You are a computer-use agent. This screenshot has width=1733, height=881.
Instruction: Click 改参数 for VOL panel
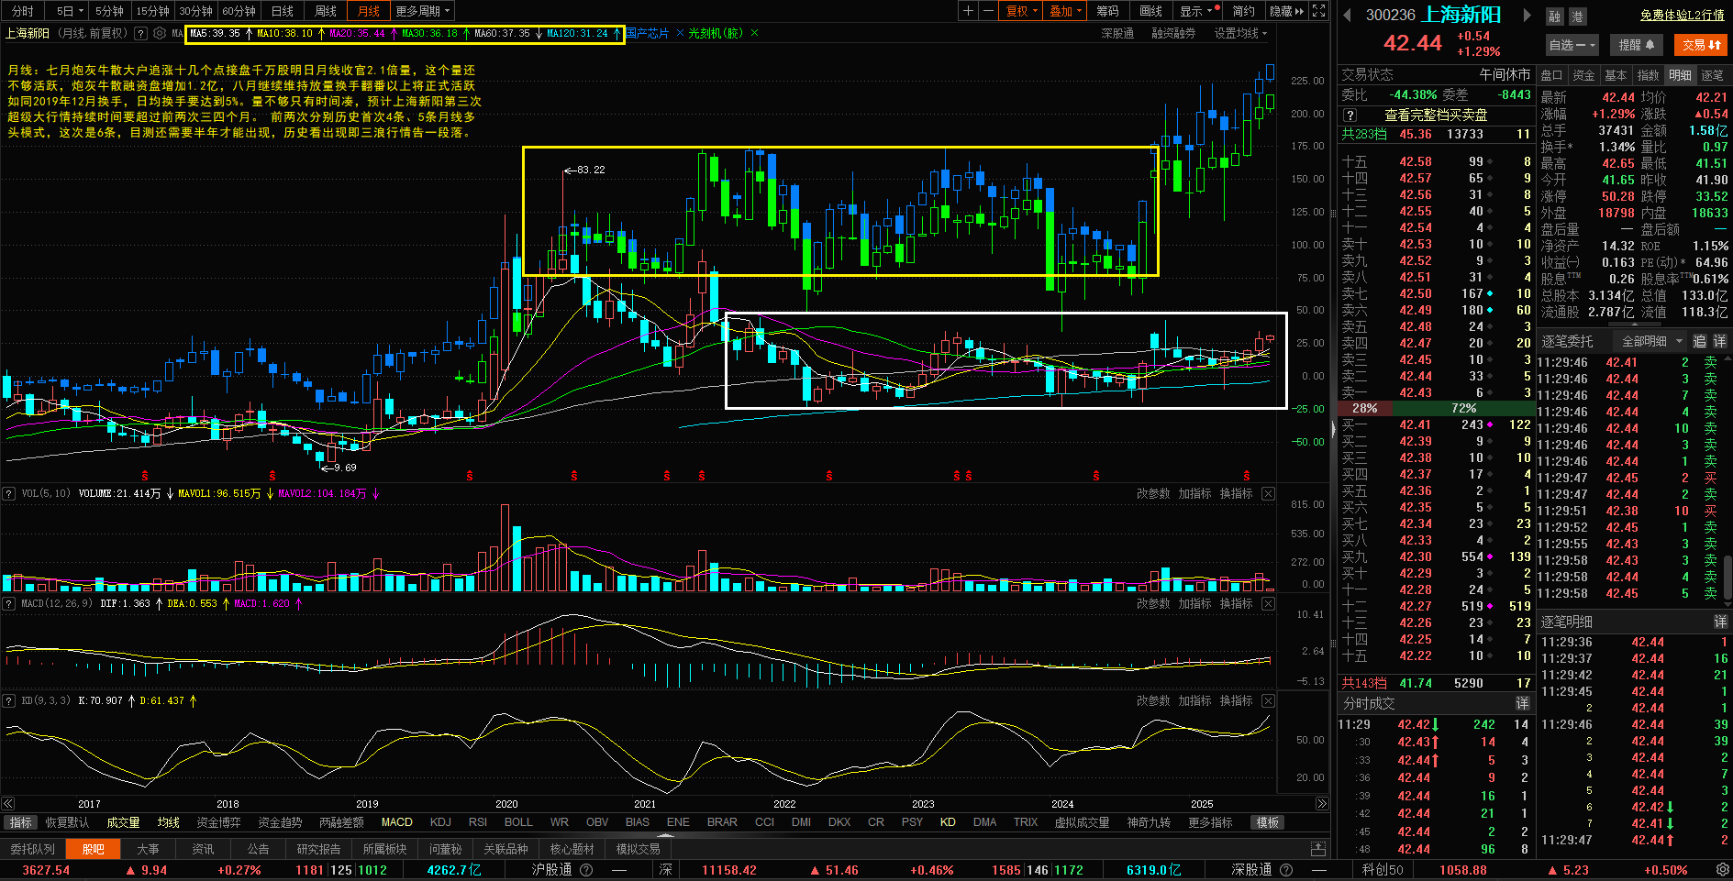(1153, 493)
